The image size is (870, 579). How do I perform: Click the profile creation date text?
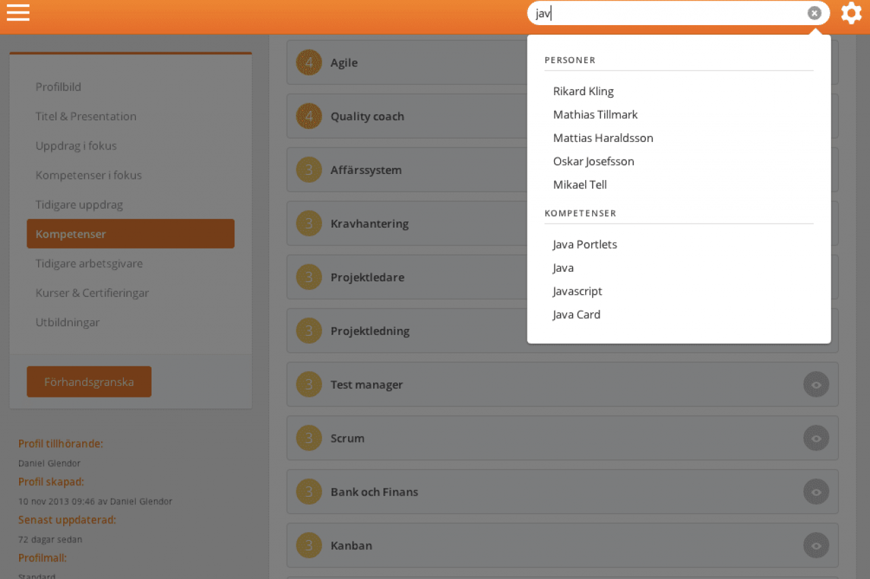[x=95, y=502]
